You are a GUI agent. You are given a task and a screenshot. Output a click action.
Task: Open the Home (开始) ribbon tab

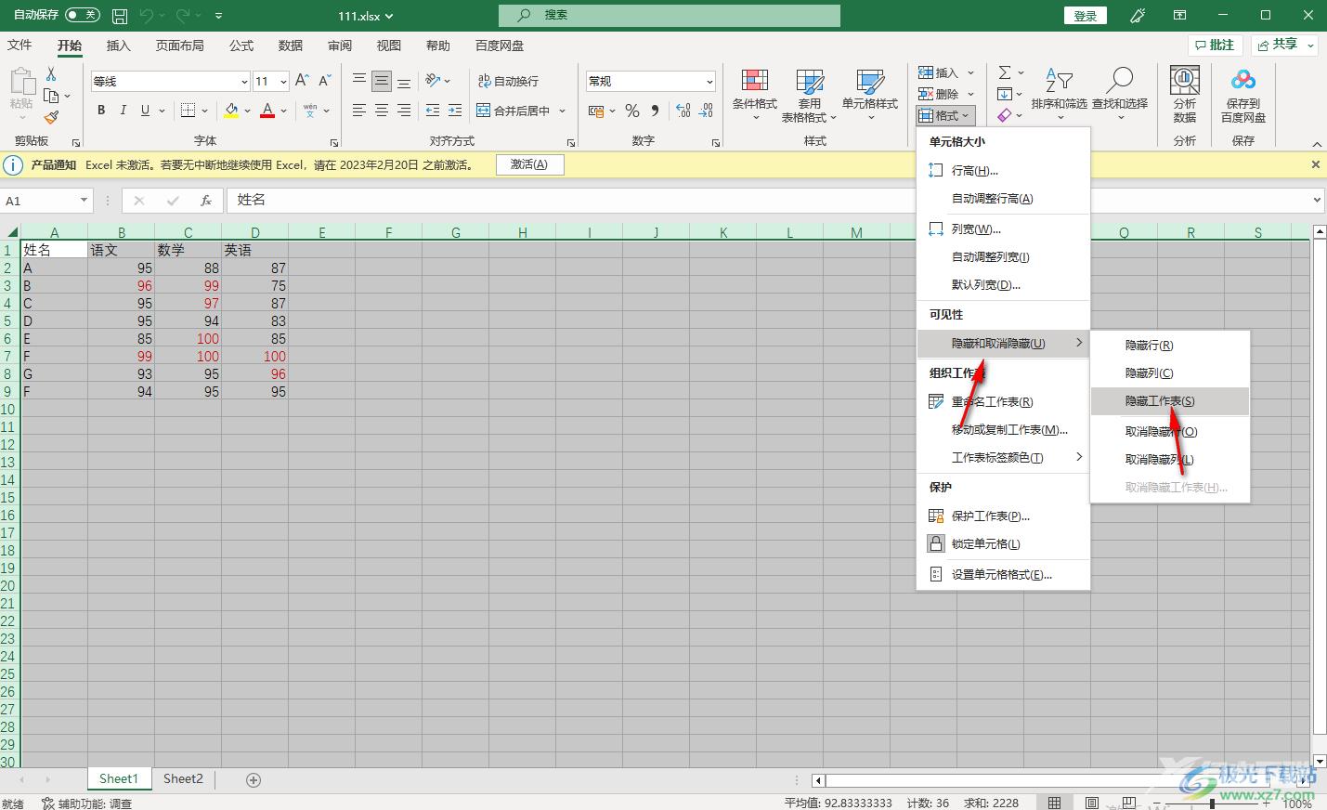(x=70, y=46)
